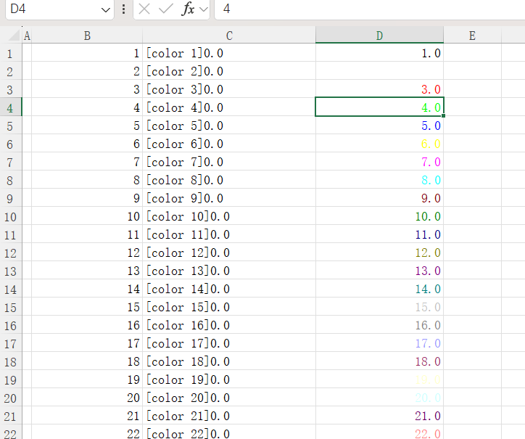Select the row 4 header

[x=10, y=107]
